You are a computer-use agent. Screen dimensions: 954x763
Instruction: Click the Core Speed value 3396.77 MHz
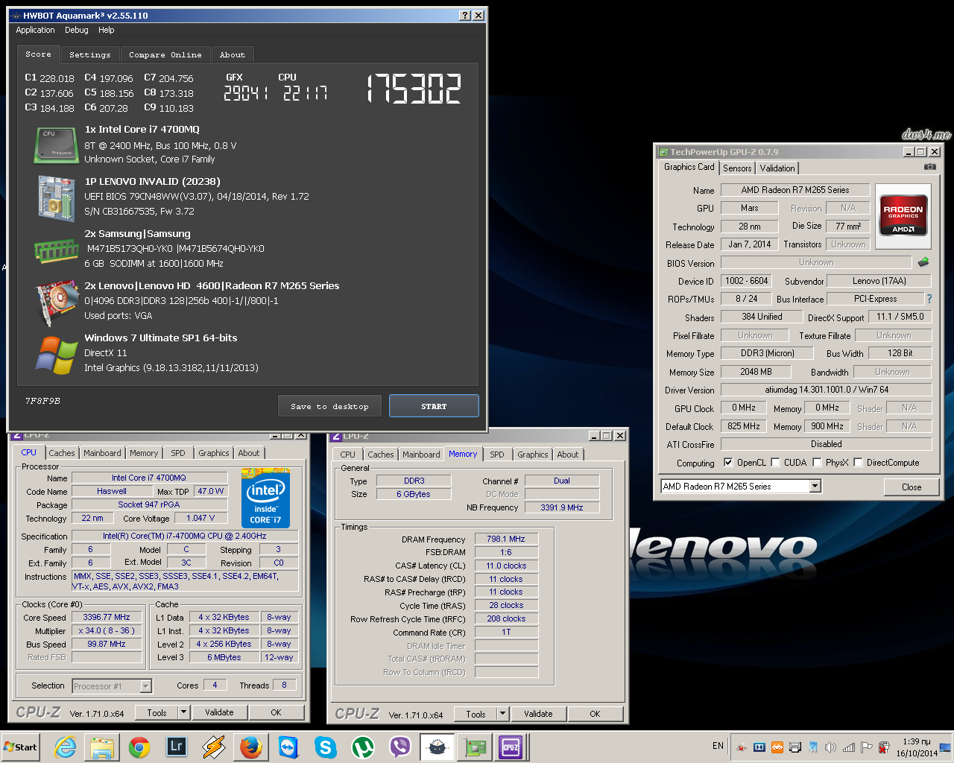(107, 617)
